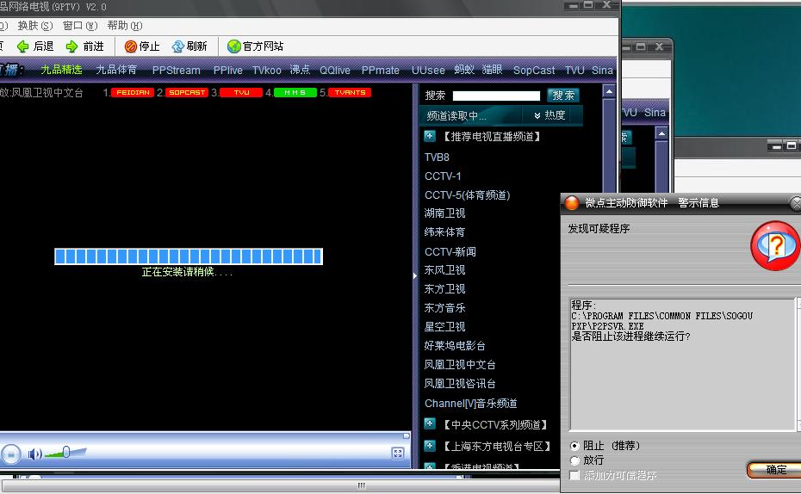Viewport: 801px width, 494px height.
Task: Play 好莱坞电影台 channel
Action: tap(455, 345)
